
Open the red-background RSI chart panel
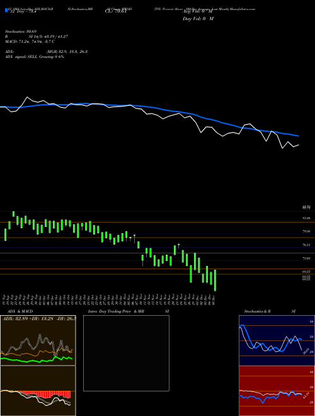(x=277, y=391)
